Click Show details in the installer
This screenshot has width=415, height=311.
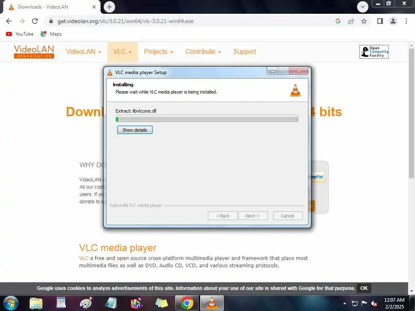(x=135, y=130)
